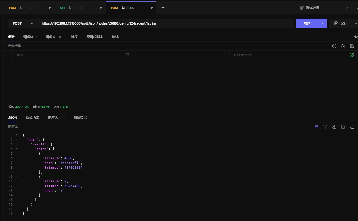Open dropdown arrow beside 发送 button
This screenshot has width=358, height=221.
323,23
